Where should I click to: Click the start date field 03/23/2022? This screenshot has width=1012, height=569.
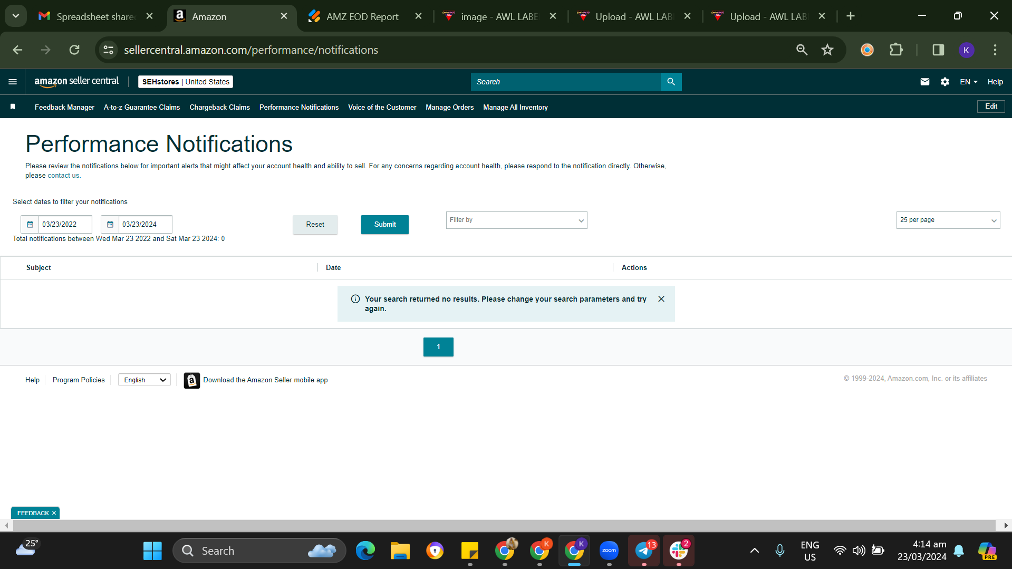tap(65, 224)
